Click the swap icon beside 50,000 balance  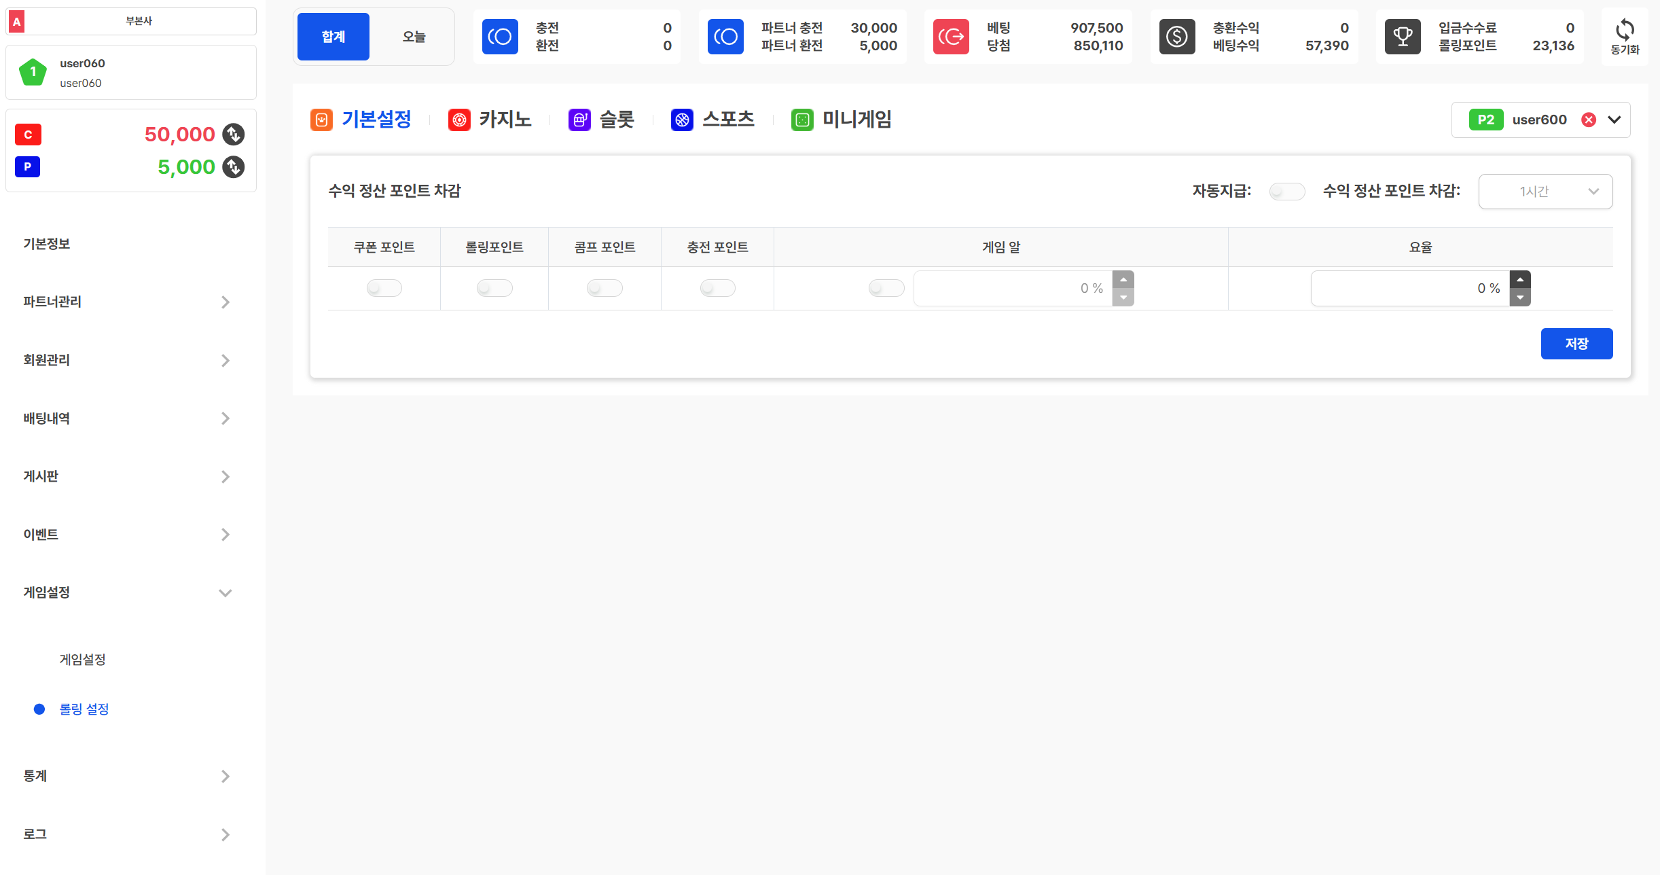point(234,135)
